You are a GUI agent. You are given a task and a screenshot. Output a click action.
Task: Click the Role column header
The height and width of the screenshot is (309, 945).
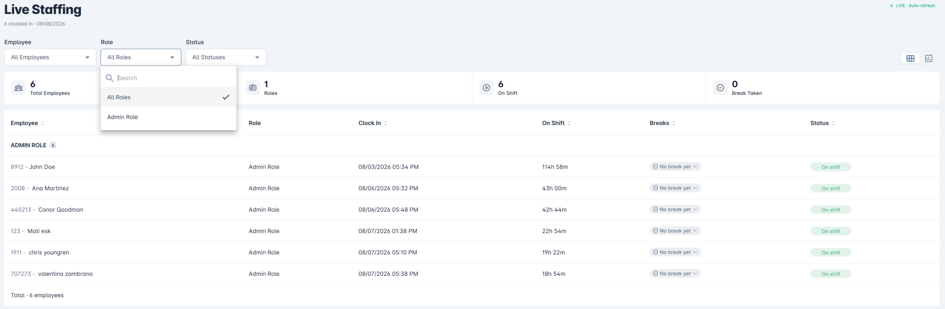(255, 123)
